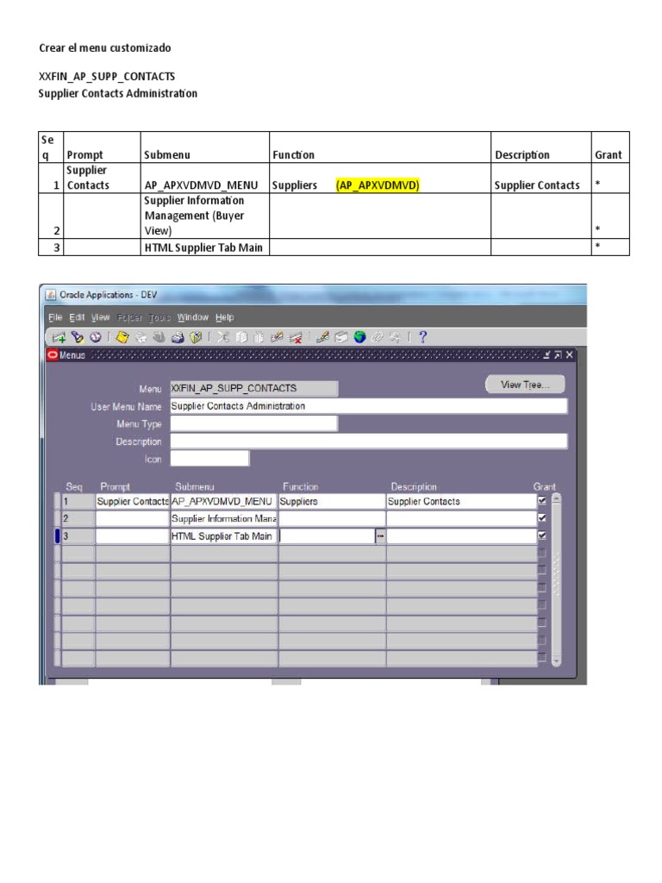Click 'Supplier Information Management (Buyer View)' table cell
The height and width of the screenshot is (883, 662).
click(x=205, y=216)
